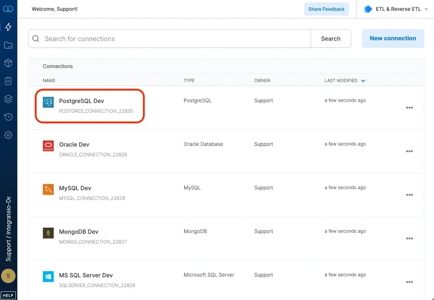
Task: Open the history clock icon in the sidebar
Action: tap(8, 117)
